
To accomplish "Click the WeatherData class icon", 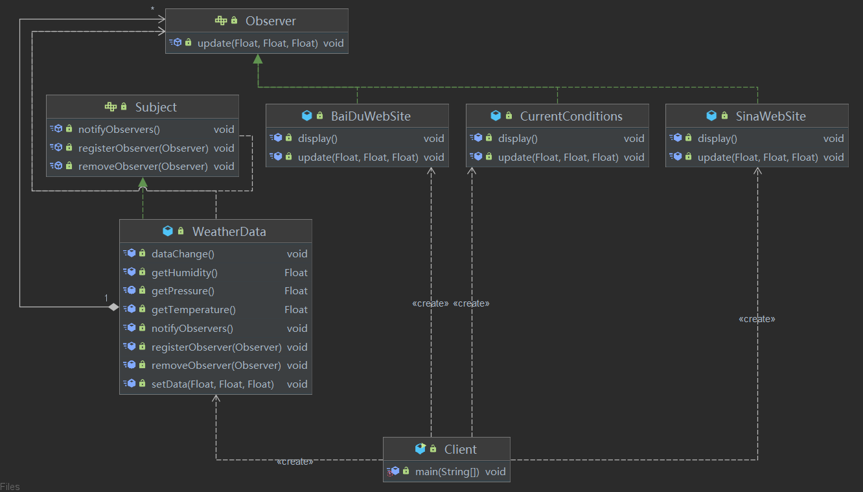I will pyautogui.click(x=168, y=231).
